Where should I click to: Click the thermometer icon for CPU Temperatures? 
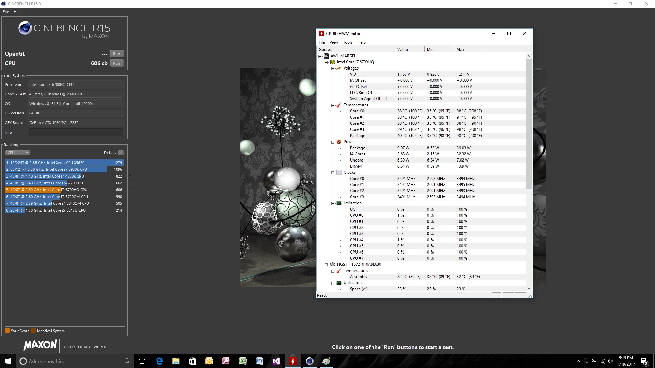(x=339, y=105)
